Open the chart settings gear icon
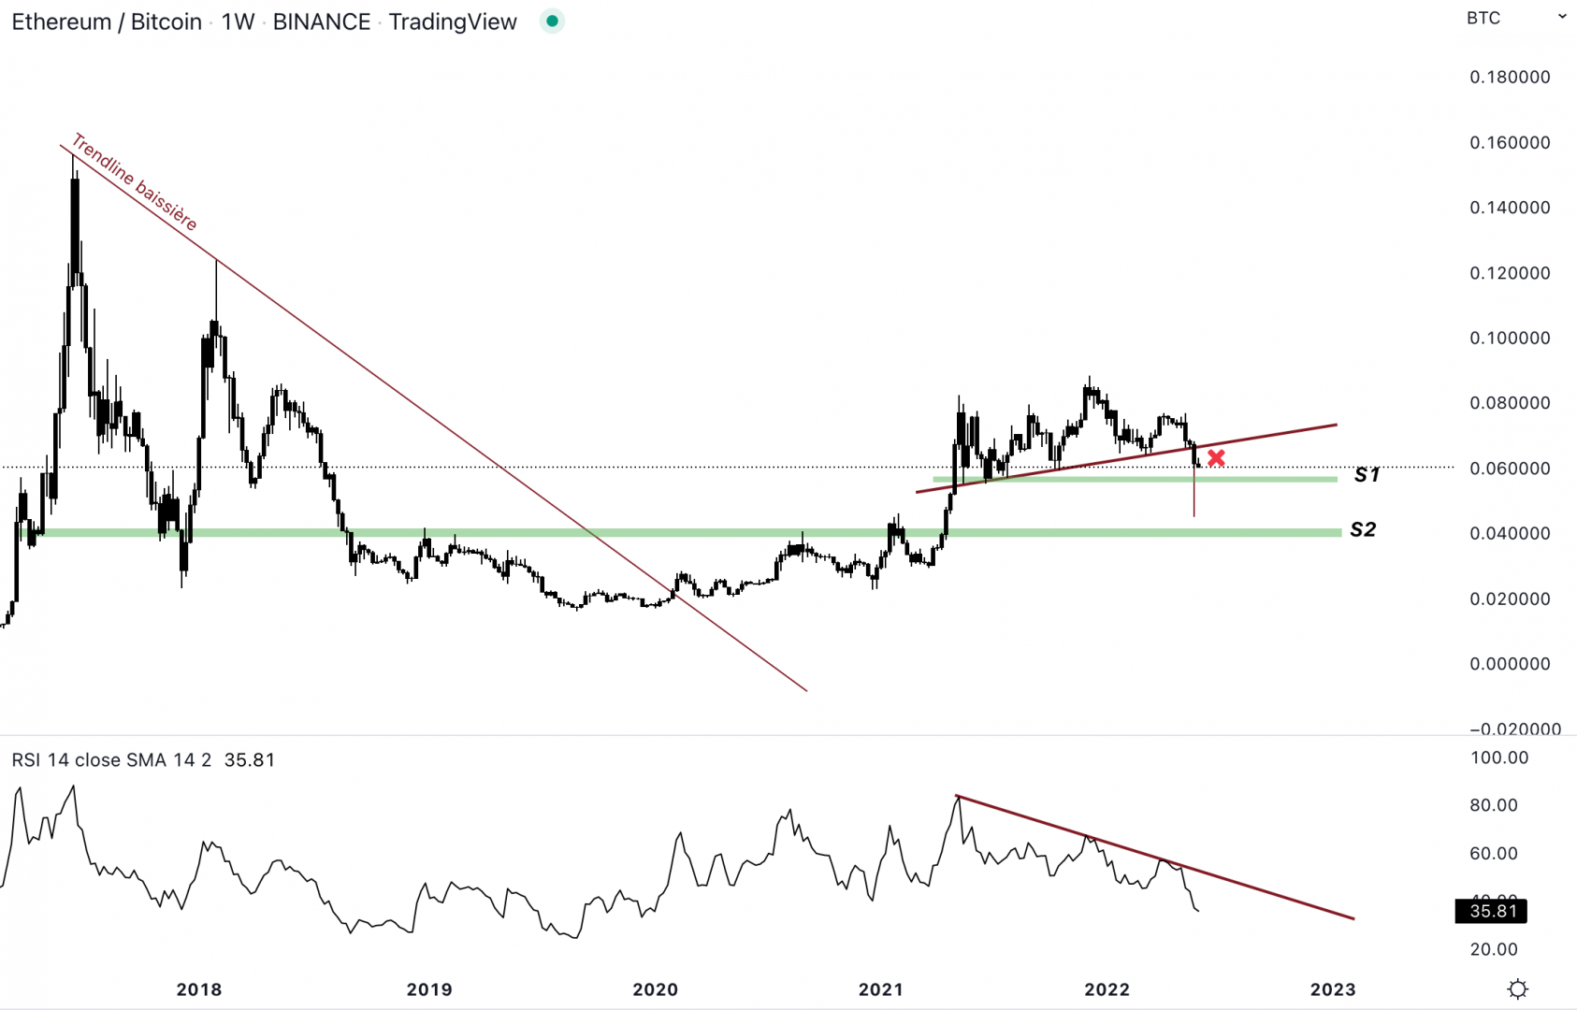Screen dimensions: 1577x1010 click(x=1518, y=988)
